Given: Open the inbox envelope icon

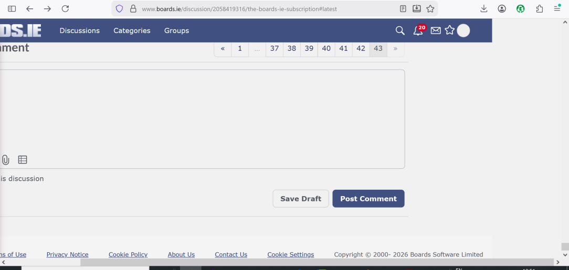Looking at the screenshot, I should 436,31.
